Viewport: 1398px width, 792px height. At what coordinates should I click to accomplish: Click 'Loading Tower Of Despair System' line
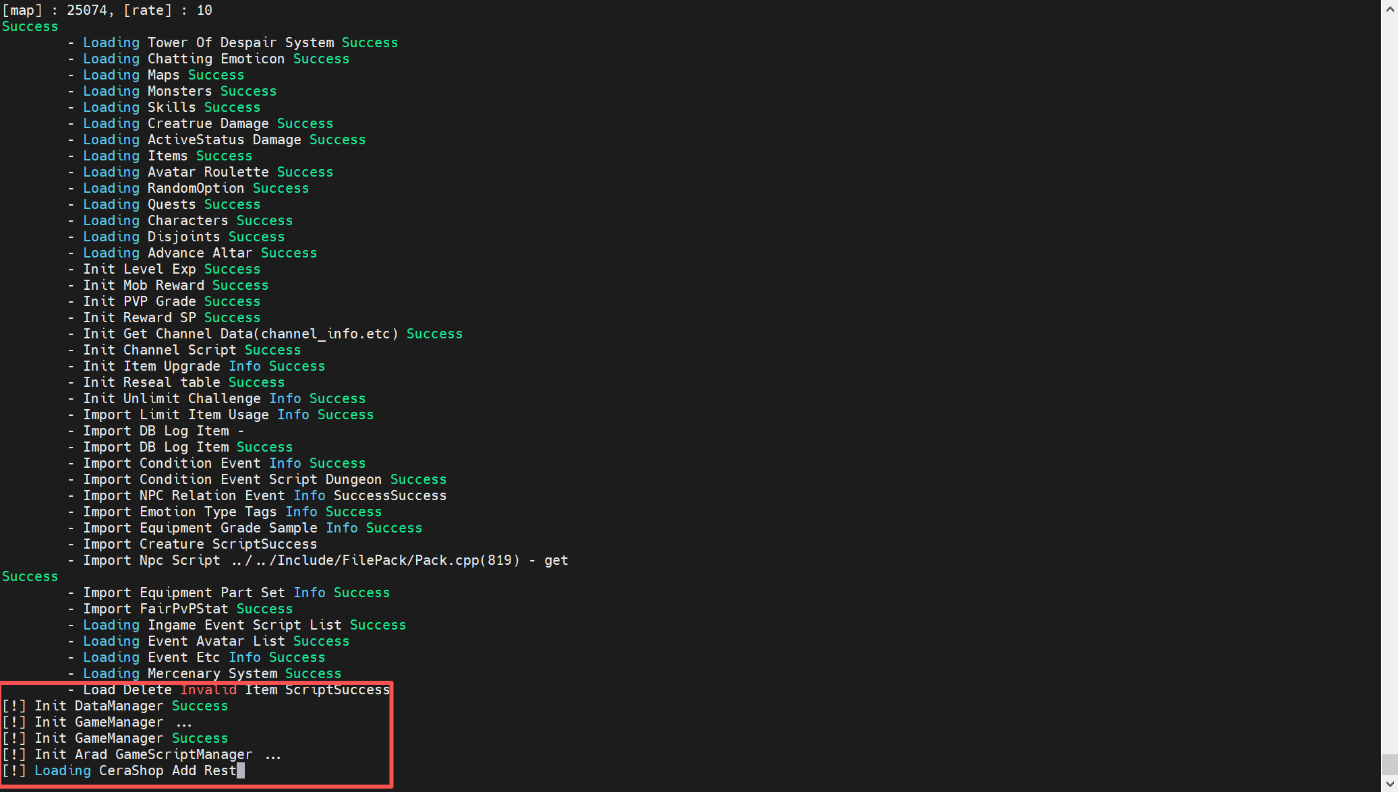pyautogui.click(x=233, y=42)
